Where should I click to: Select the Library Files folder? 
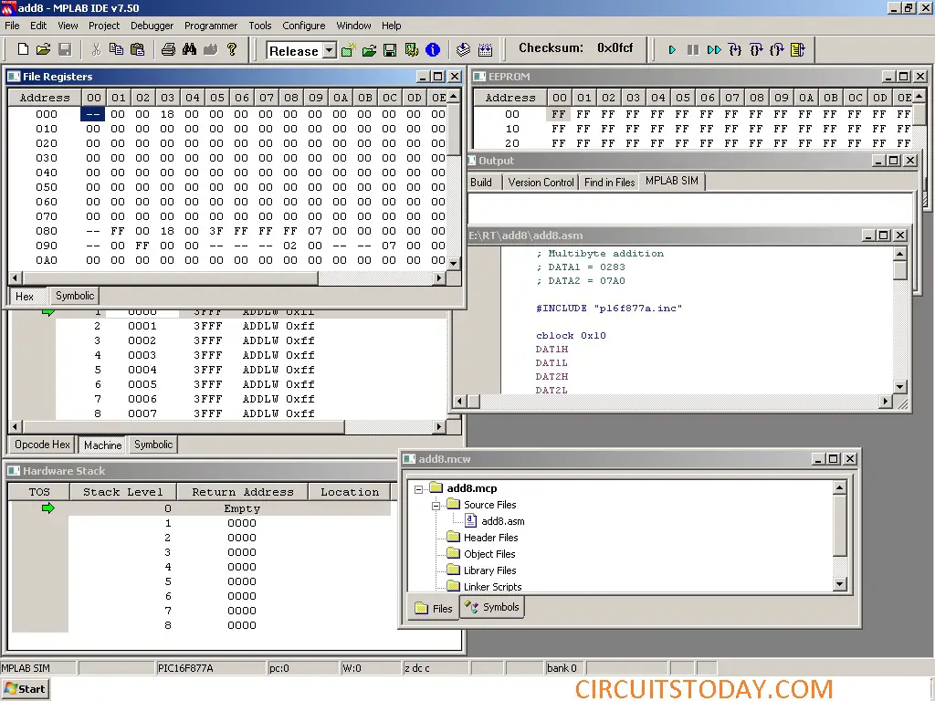tap(490, 570)
